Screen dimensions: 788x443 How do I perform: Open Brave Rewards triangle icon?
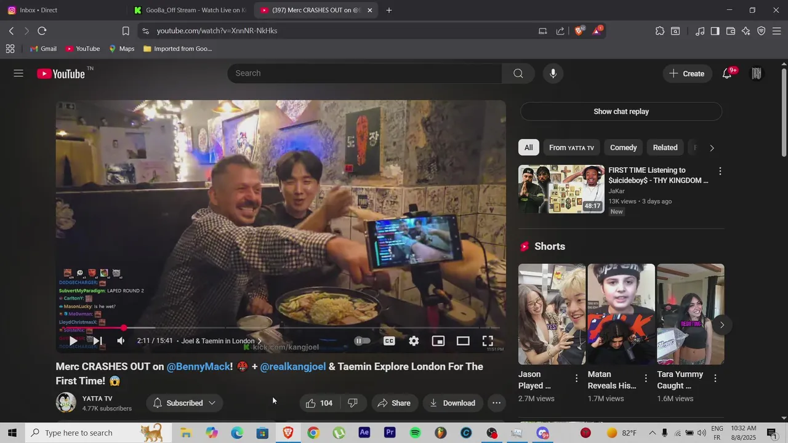pos(597,31)
